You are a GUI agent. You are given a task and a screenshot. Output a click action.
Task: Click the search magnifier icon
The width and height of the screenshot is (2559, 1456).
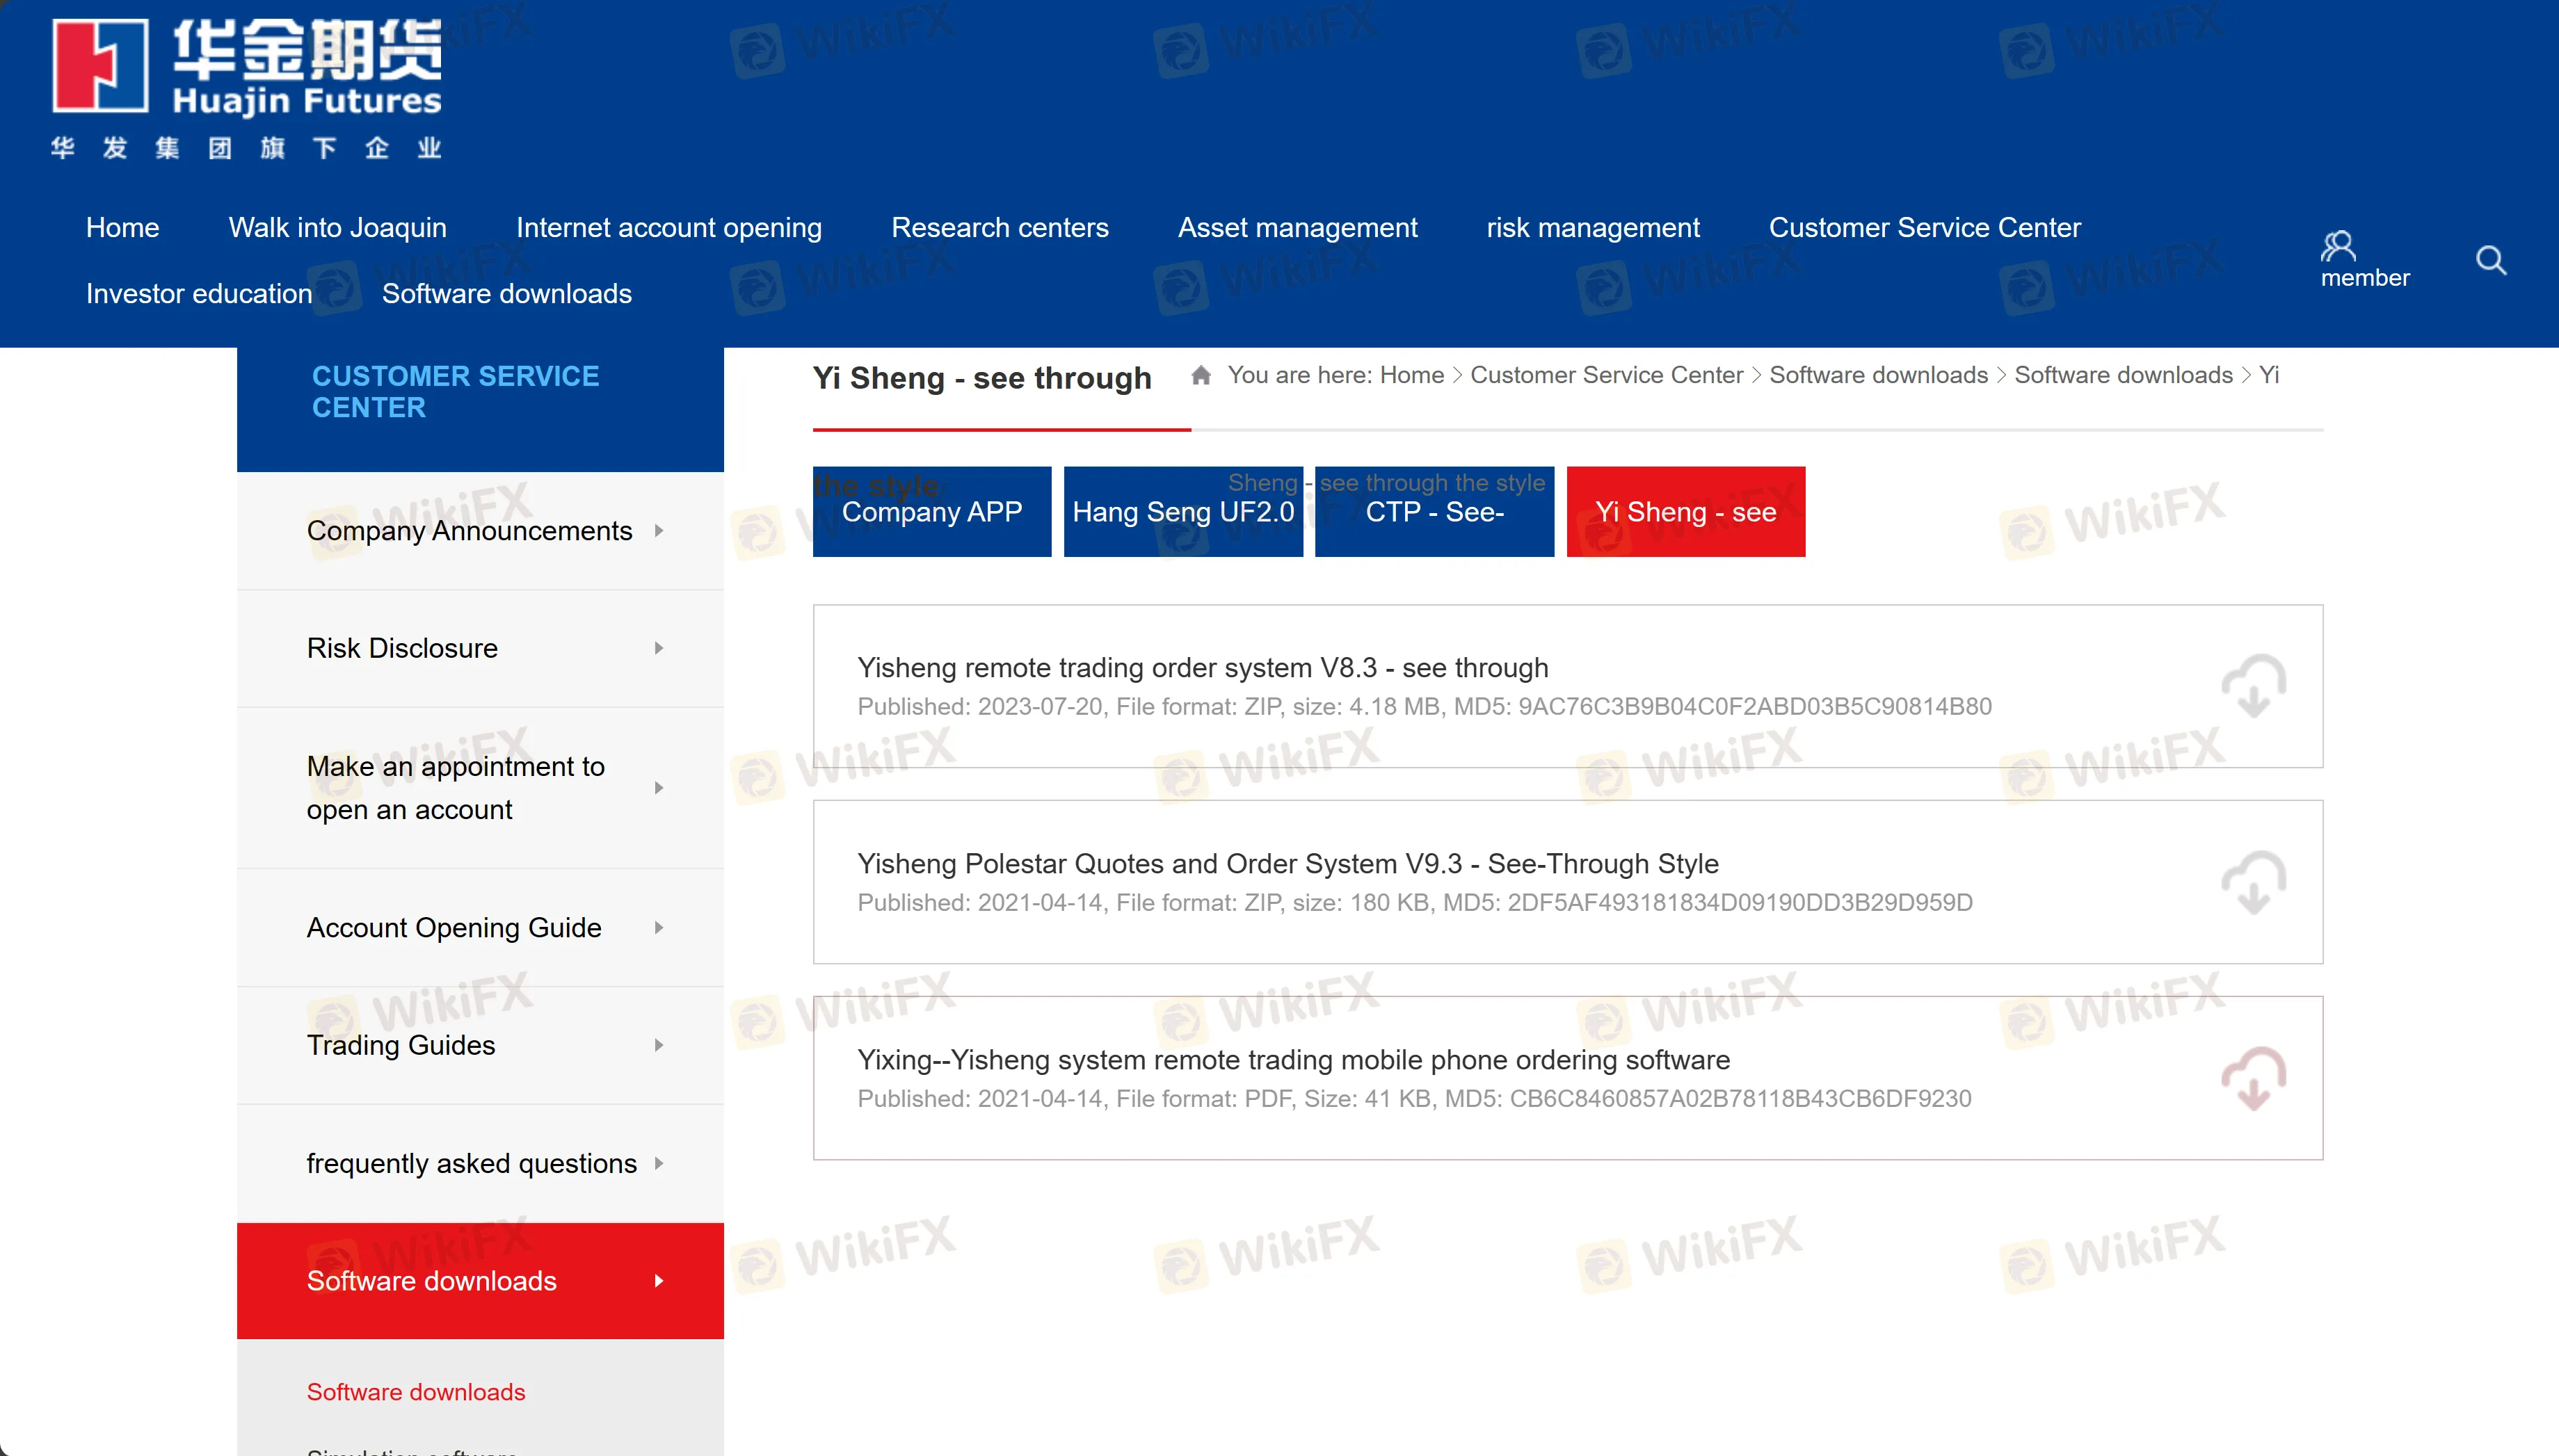point(2490,261)
